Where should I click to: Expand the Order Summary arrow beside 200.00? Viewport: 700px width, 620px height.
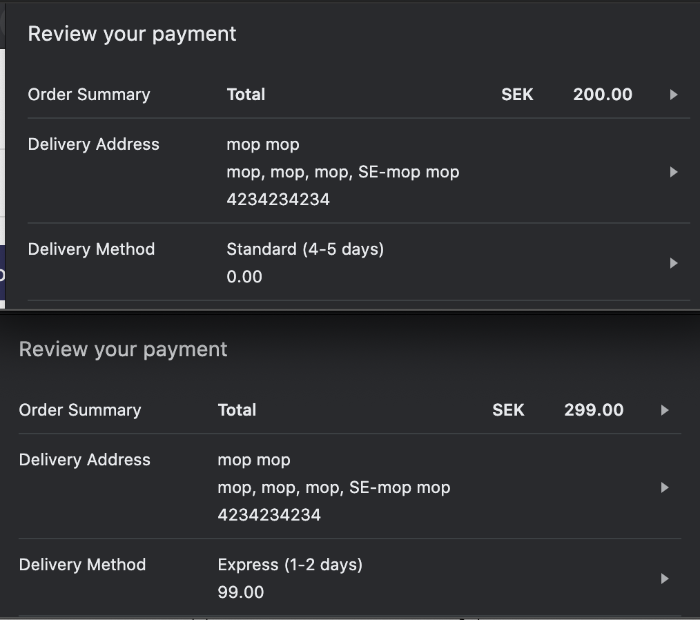click(x=674, y=95)
